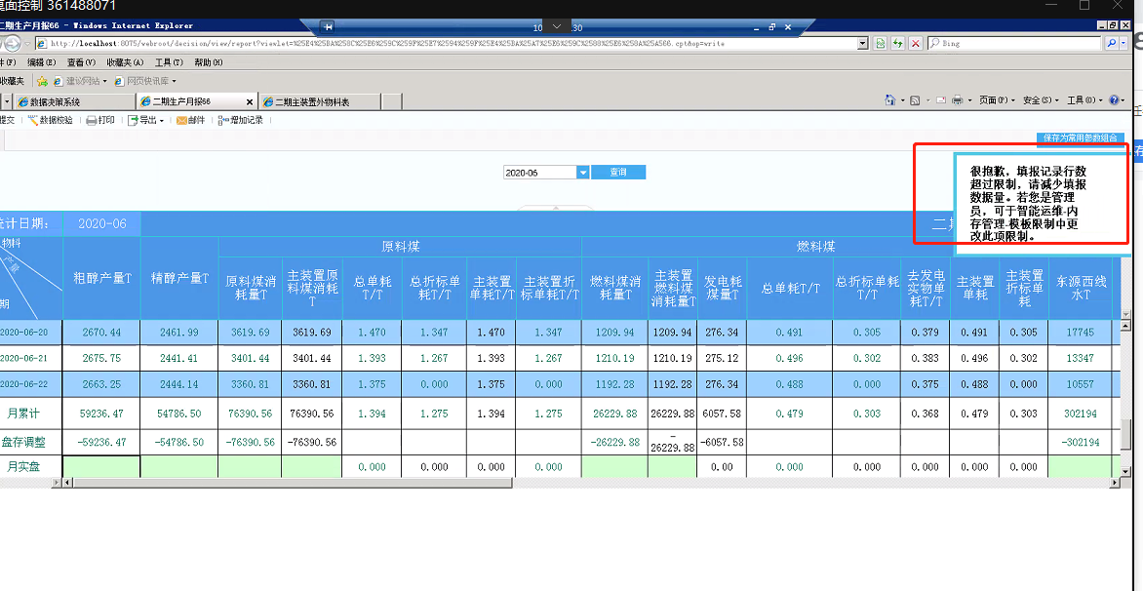Close the 二期生产月报66 tab

250,102
